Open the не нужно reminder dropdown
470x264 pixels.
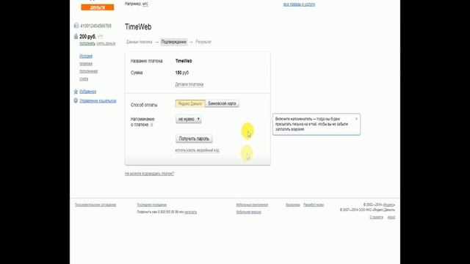[189, 119]
